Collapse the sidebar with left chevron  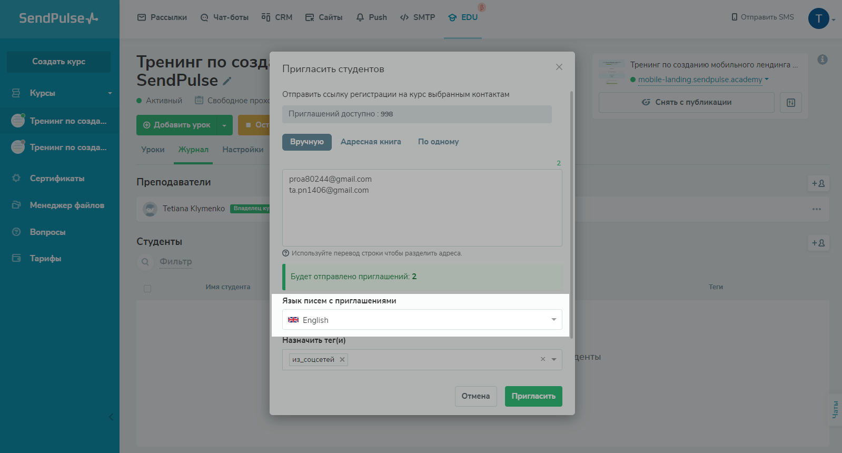(111, 417)
